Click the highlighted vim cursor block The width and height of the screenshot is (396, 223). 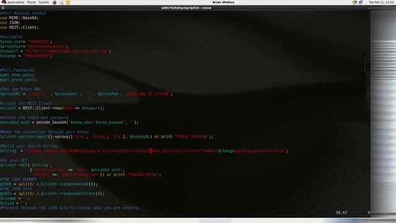click(151, 151)
